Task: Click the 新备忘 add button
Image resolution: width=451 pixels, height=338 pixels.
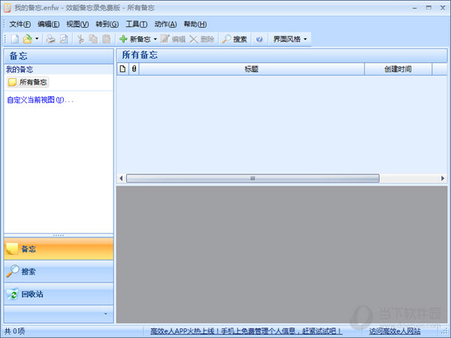Action: [135, 38]
